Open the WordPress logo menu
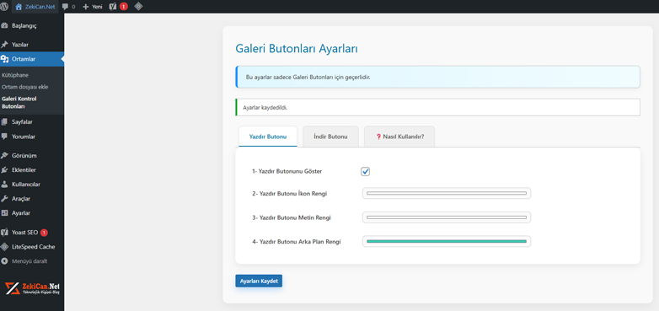The height and width of the screenshot is (311, 659). point(4,7)
